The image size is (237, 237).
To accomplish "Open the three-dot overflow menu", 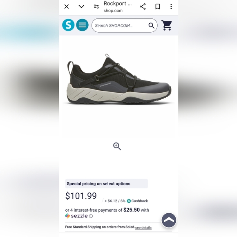I will [171, 7].
